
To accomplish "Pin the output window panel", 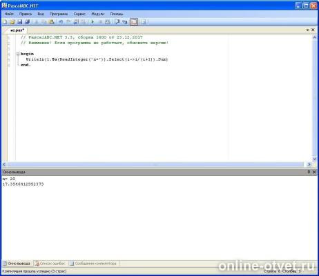I will 309,172.
